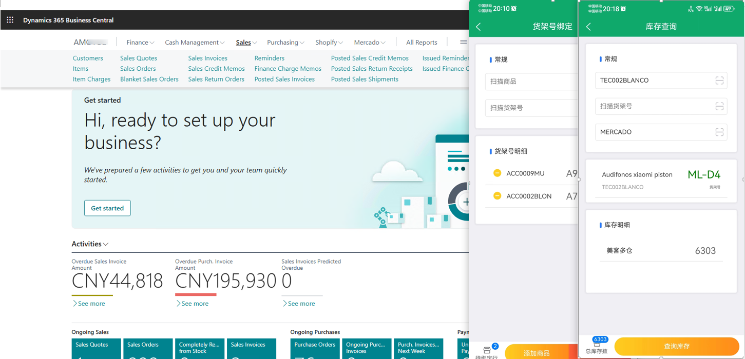This screenshot has width=745, height=359.
Task: Remove ACC0002BLON with yellow minus icon
Action: coord(497,196)
